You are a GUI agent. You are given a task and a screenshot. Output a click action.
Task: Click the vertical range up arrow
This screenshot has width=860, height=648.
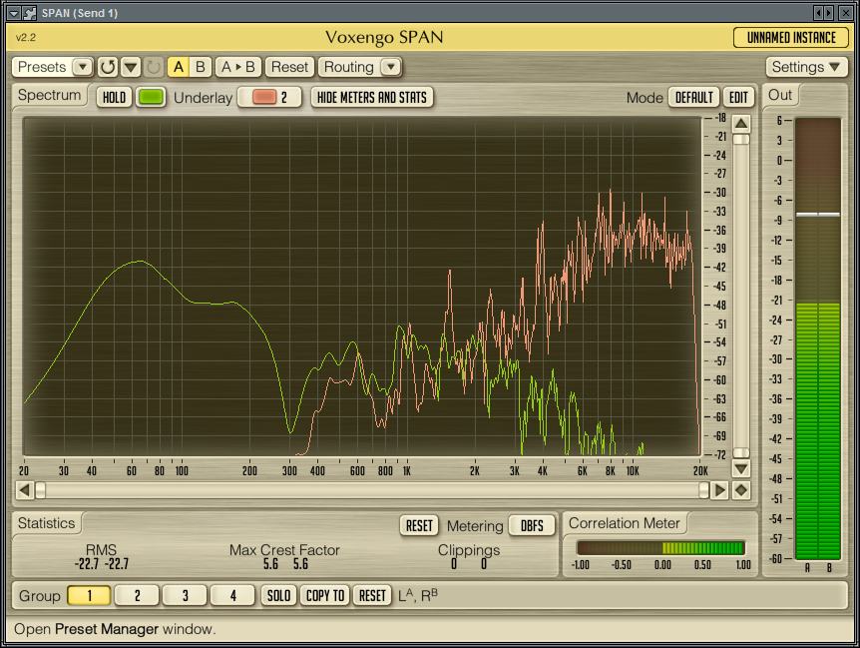click(x=741, y=124)
